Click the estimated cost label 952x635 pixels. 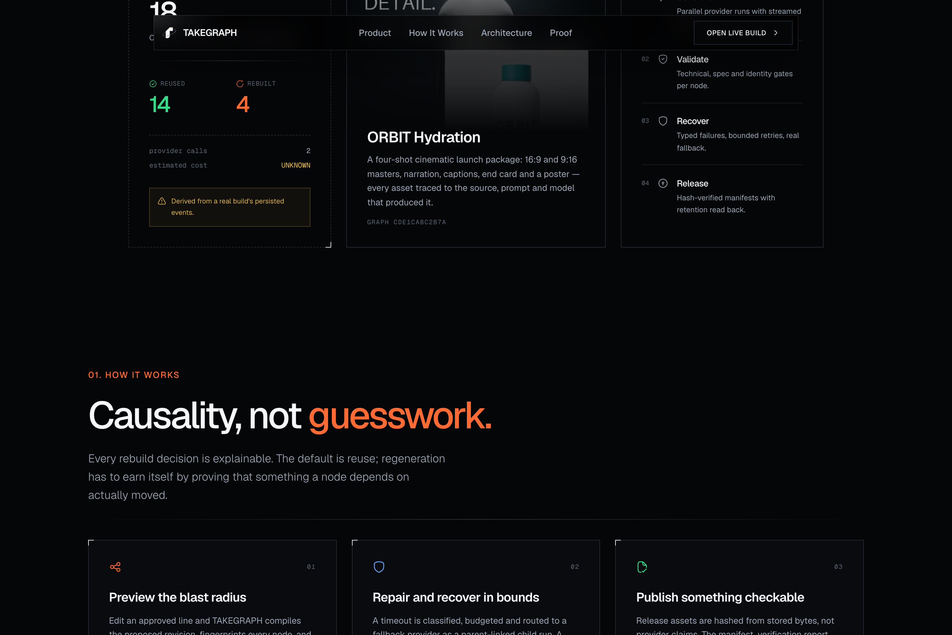click(178, 165)
